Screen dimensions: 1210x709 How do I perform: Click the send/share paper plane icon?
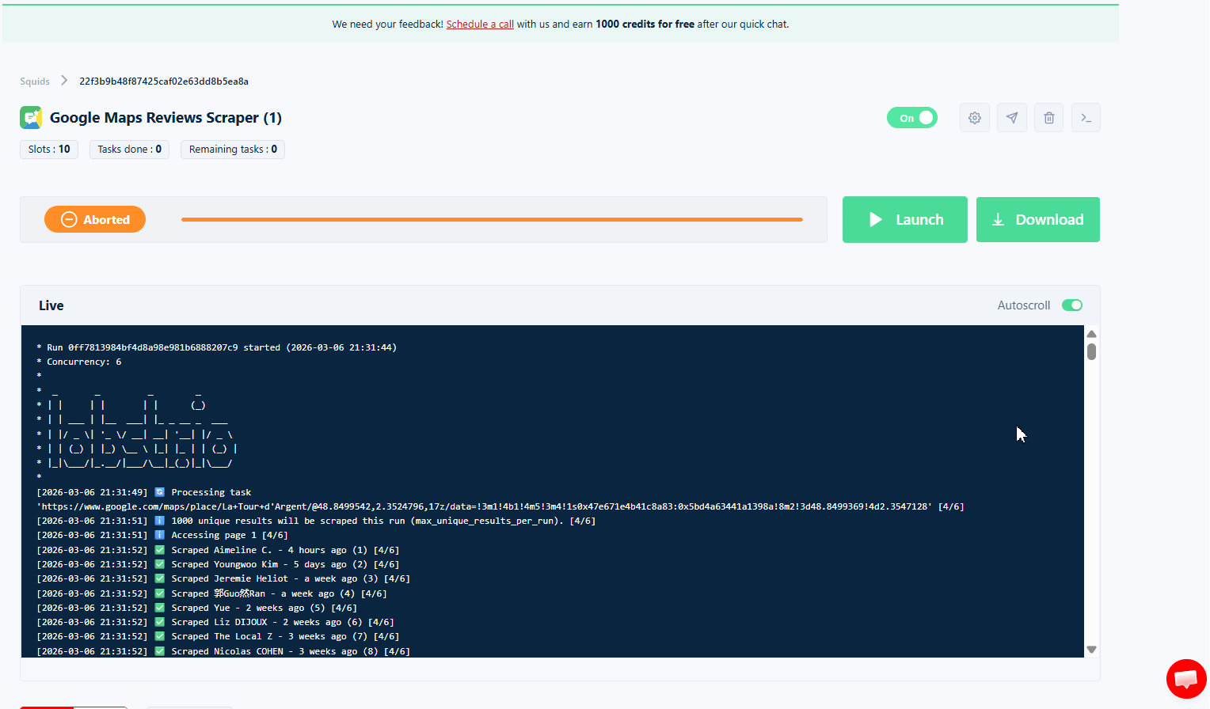[x=1011, y=117]
